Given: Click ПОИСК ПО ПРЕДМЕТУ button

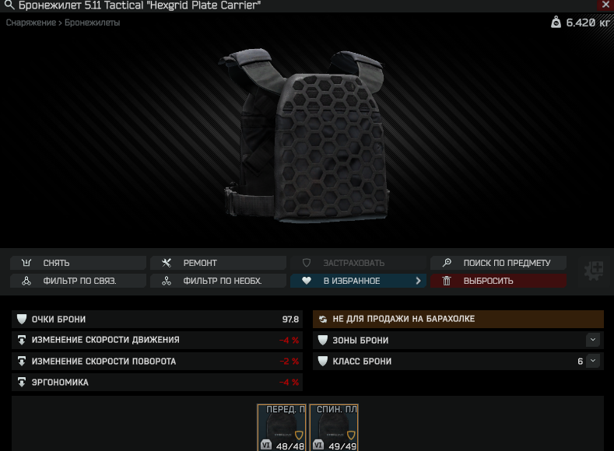Looking at the screenshot, I should pos(499,263).
